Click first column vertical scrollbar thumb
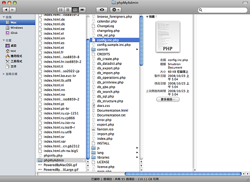 88,99
